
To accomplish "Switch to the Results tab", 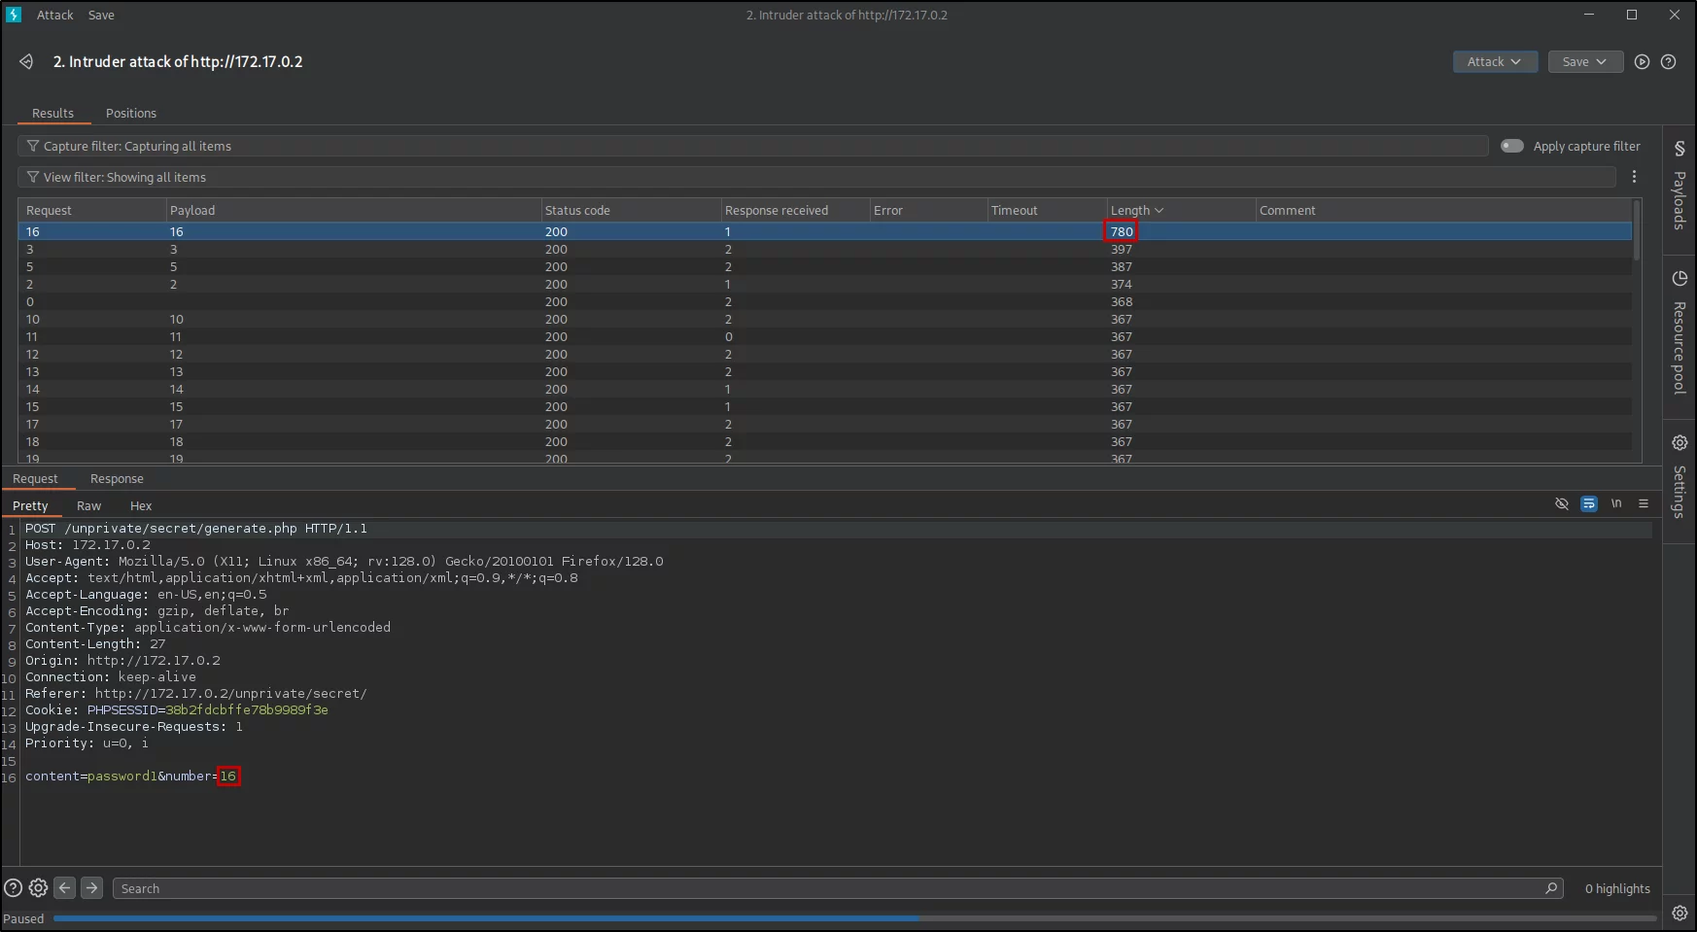I will (52, 113).
